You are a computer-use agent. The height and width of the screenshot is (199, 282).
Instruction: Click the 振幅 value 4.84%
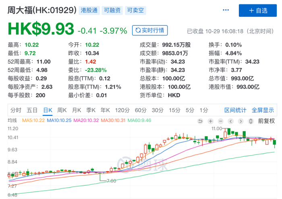pos(233,53)
